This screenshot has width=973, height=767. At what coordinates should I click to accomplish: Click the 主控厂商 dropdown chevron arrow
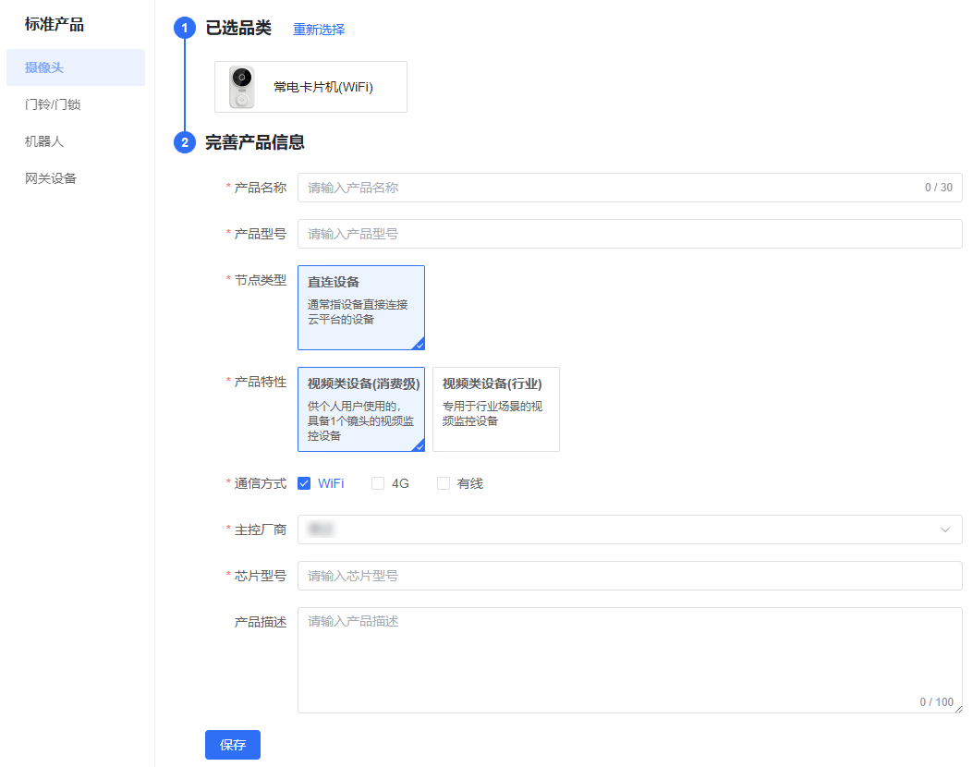(x=945, y=530)
